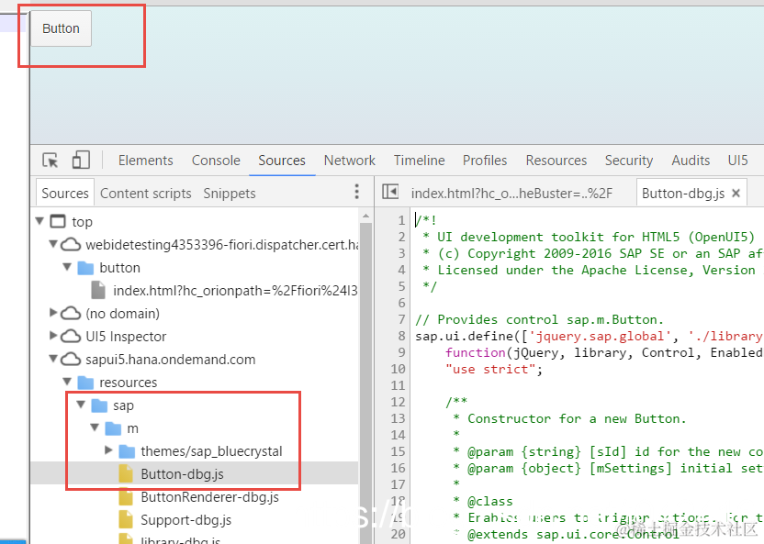Click line number 13 gutter
The width and height of the screenshot is (764, 544).
399,418
